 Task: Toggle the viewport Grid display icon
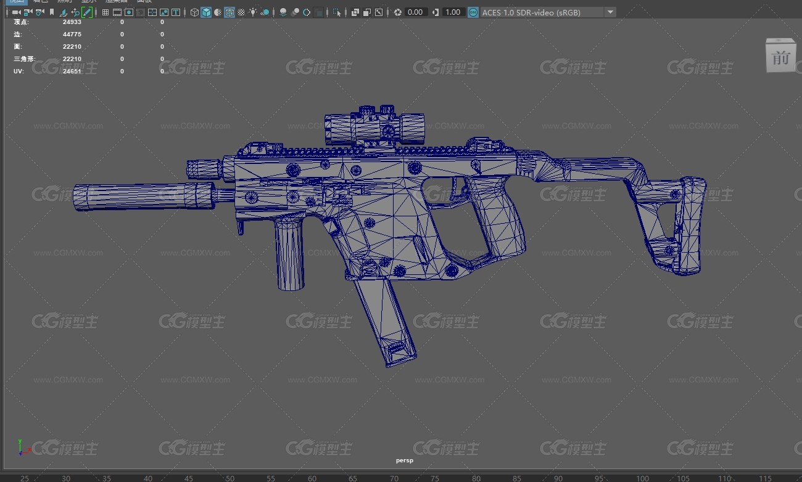tap(105, 12)
